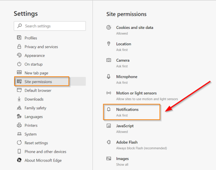Open the Site permissions settings section
The width and height of the screenshot is (216, 170).
[38, 82]
